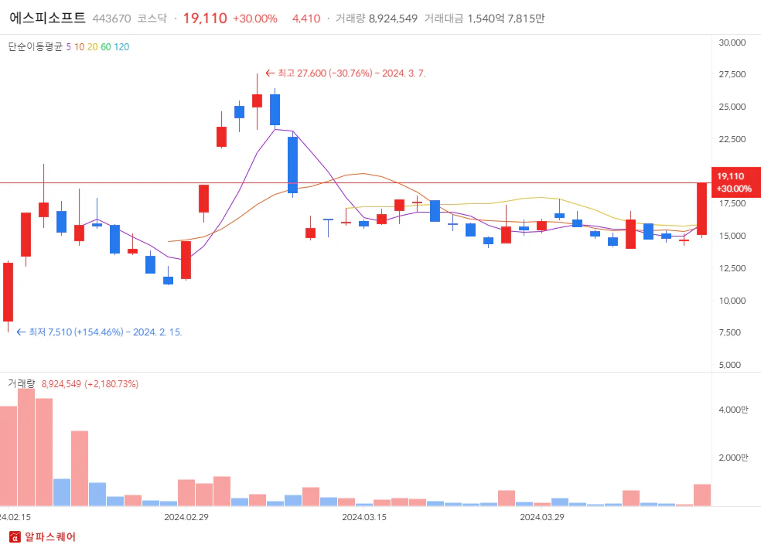The width and height of the screenshot is (761, 548).
Task: Click the 25,000 price axis label
Action: click(x=732, y=107)
